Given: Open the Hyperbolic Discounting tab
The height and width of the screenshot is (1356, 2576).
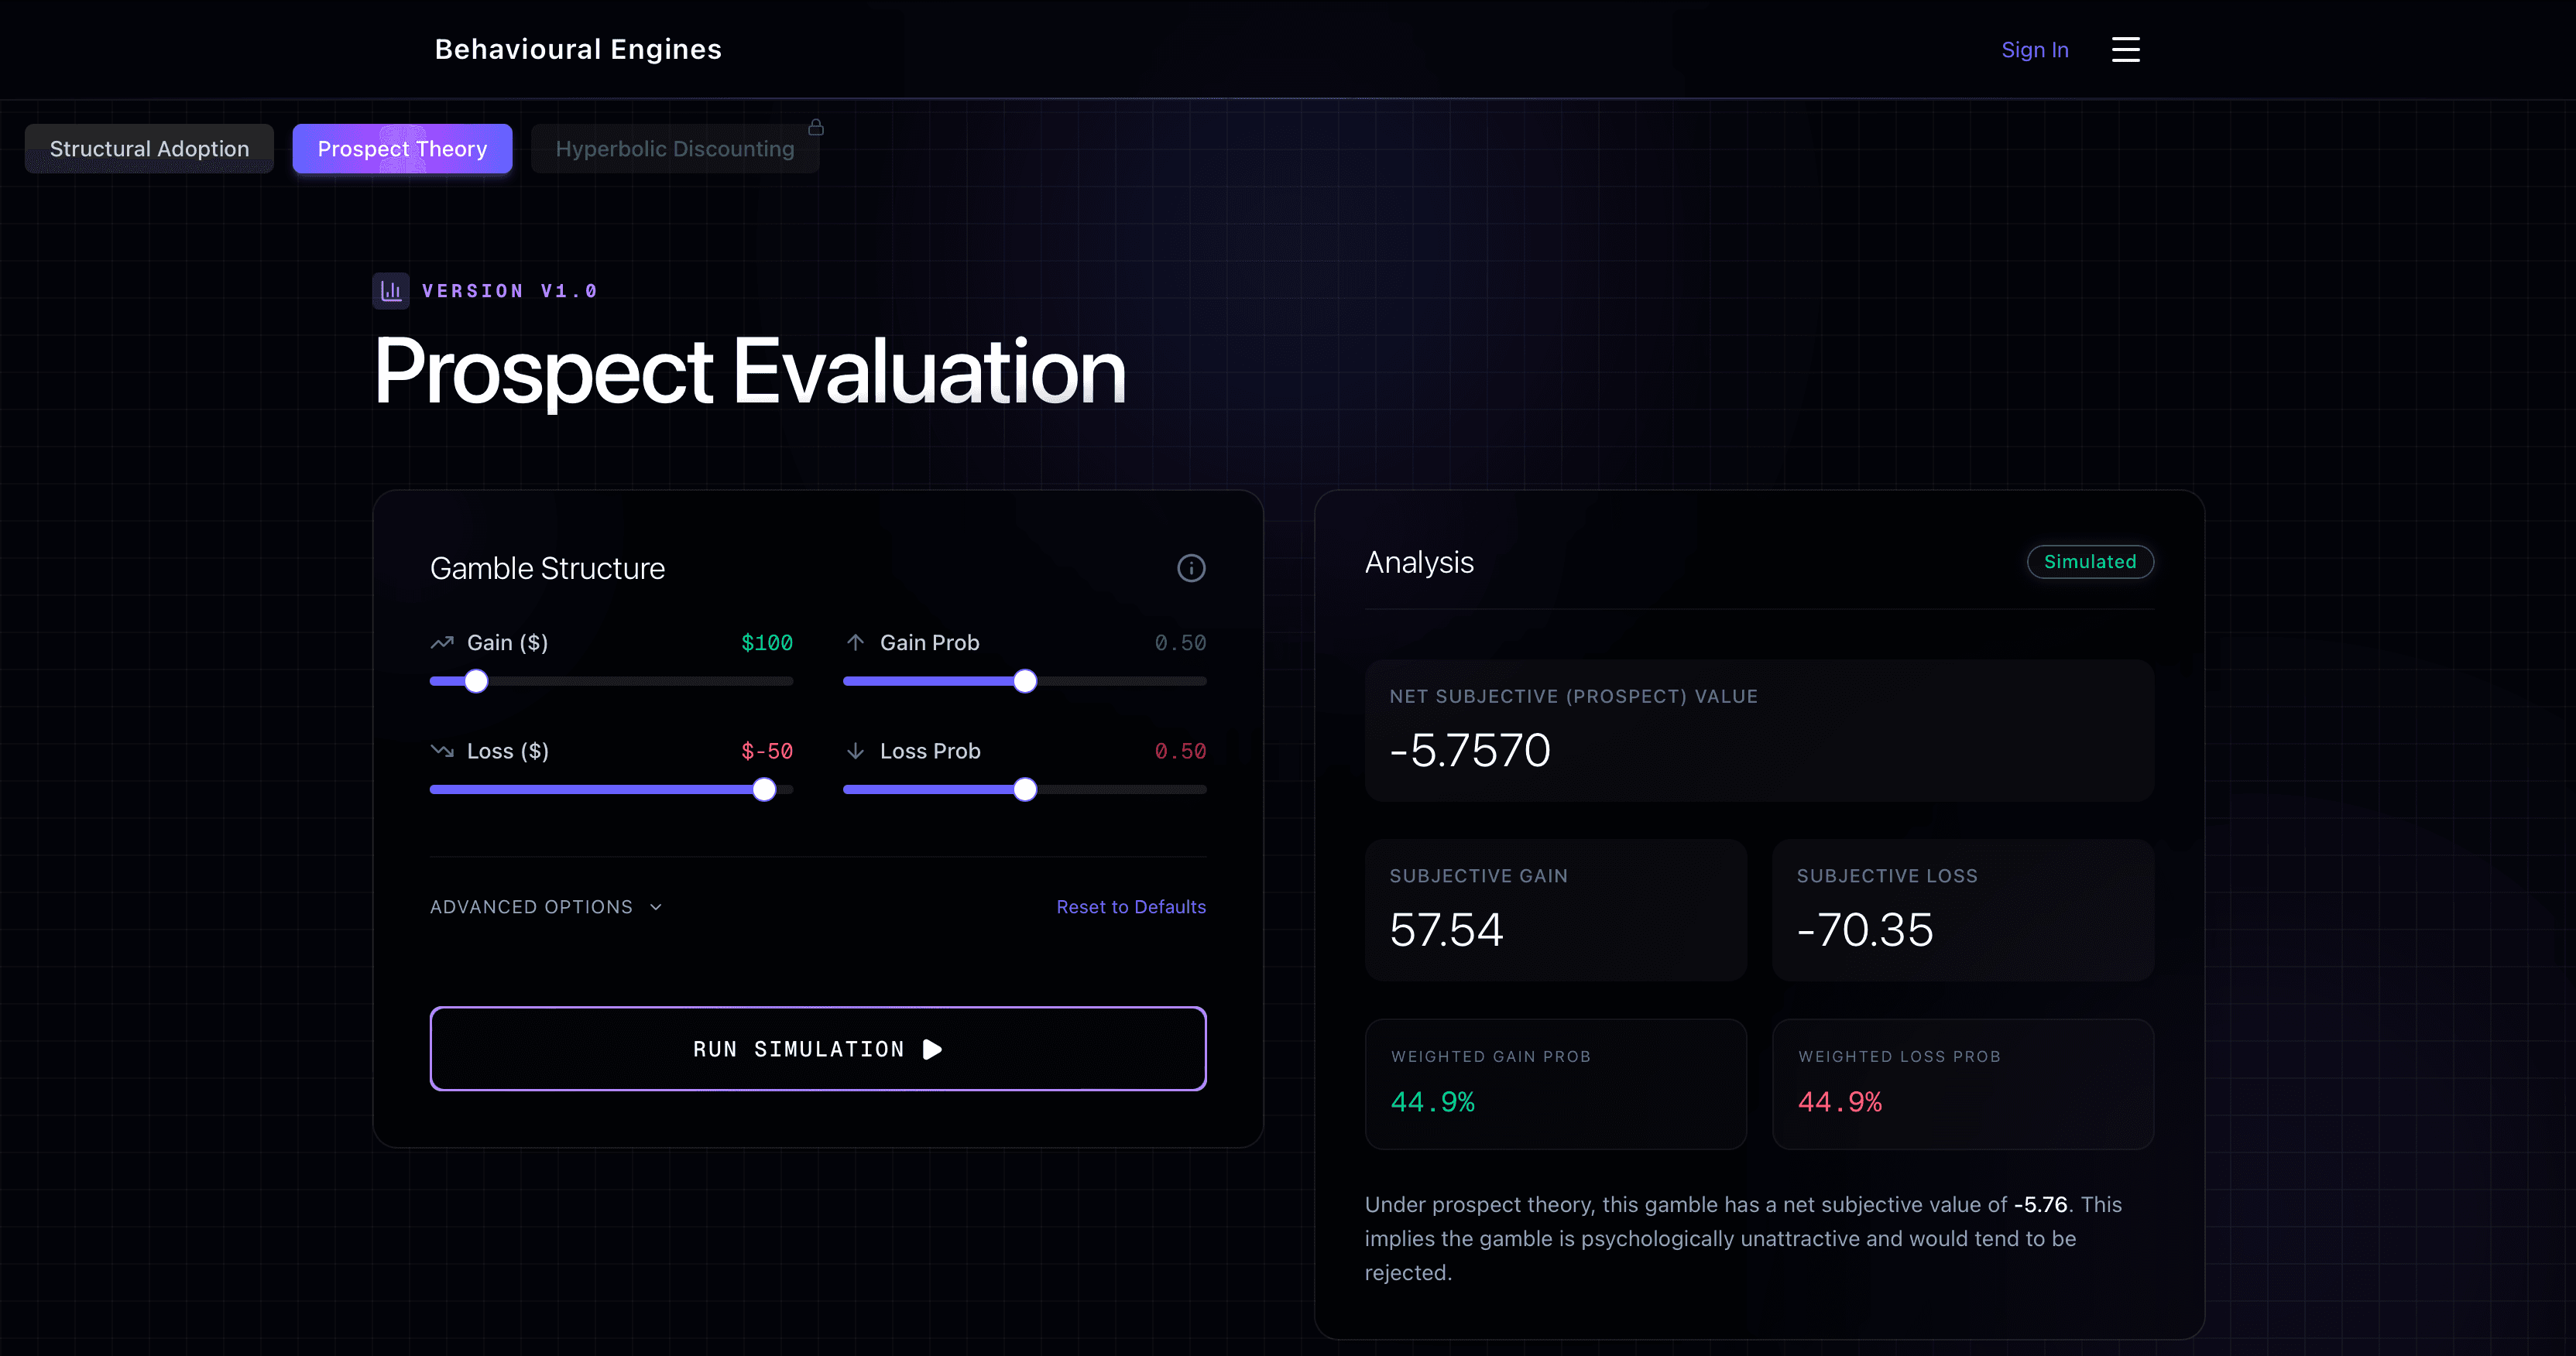Looking at the screenshot, I should (x=674, y=148).
